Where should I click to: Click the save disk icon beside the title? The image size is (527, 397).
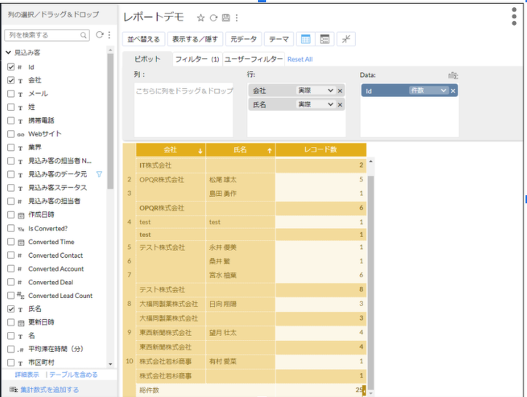coord(225,17)
